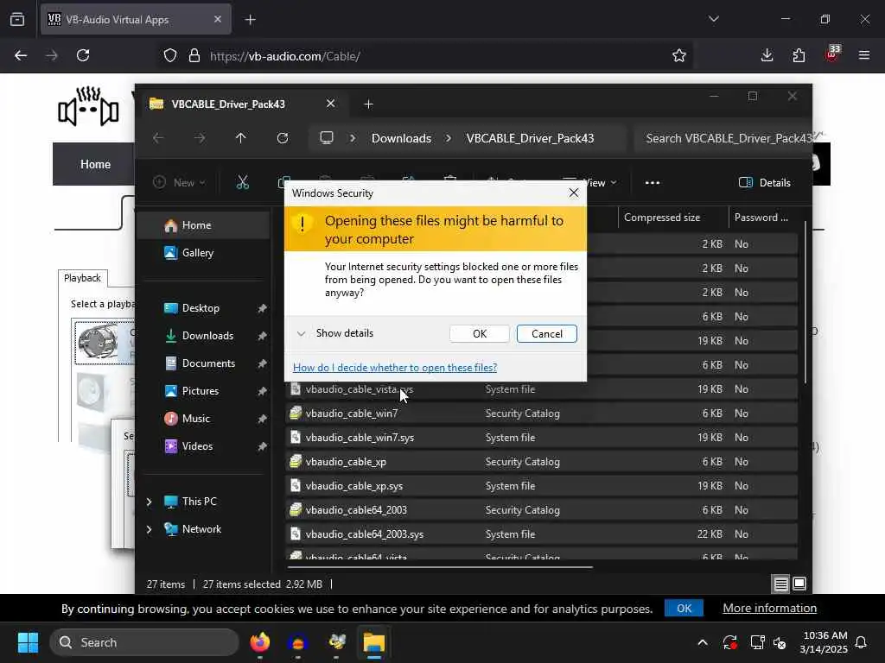The height and width of the screenshot is (663, 885).
Task: Open the New dropdown in Explorer toolbar
Action: pyautogui.click(x=180, y=183)
